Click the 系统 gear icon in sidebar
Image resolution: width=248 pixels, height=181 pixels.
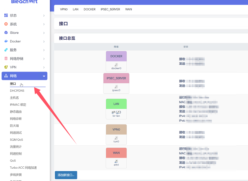pyautogui.click(x=5, y=24)
